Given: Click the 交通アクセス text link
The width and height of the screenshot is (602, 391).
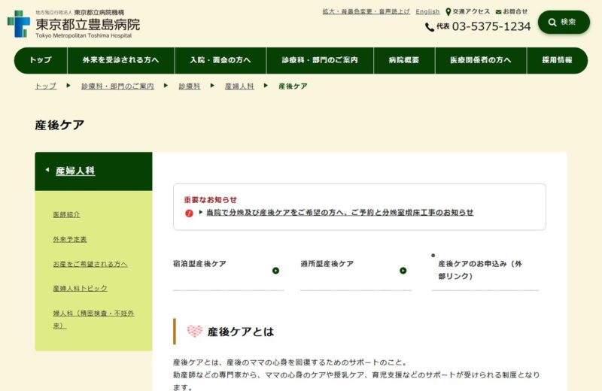Looking at the screenshot, I should 471,11.
